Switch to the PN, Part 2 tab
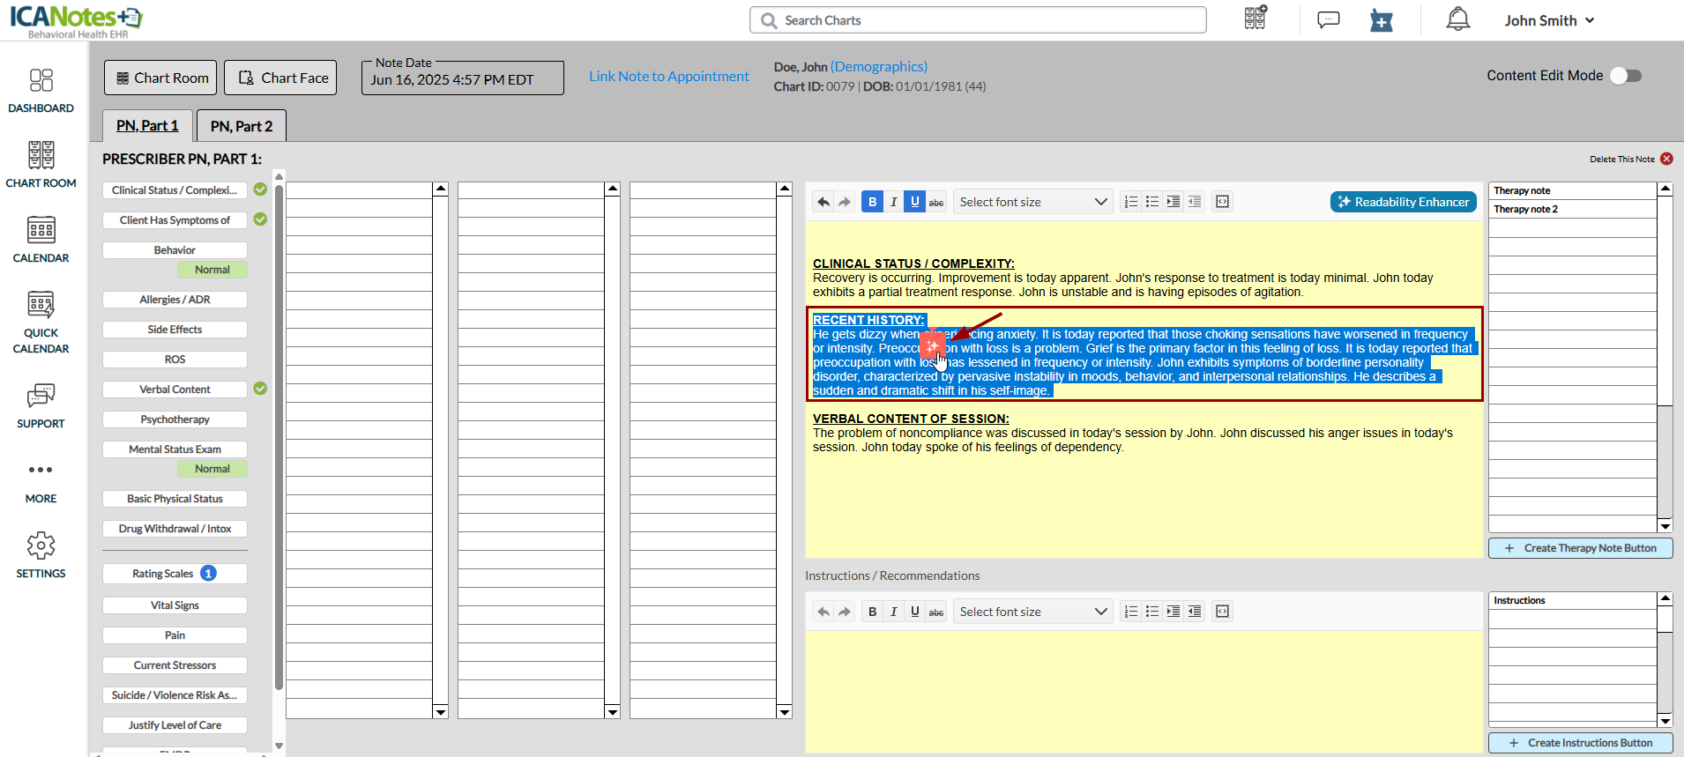1684x757 pixels. [242, 126]
